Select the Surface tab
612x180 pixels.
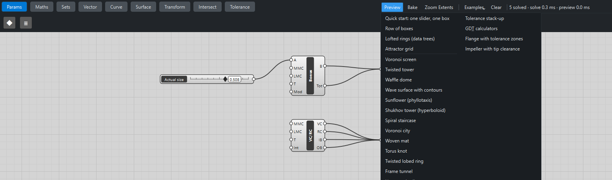pos(143,7)
